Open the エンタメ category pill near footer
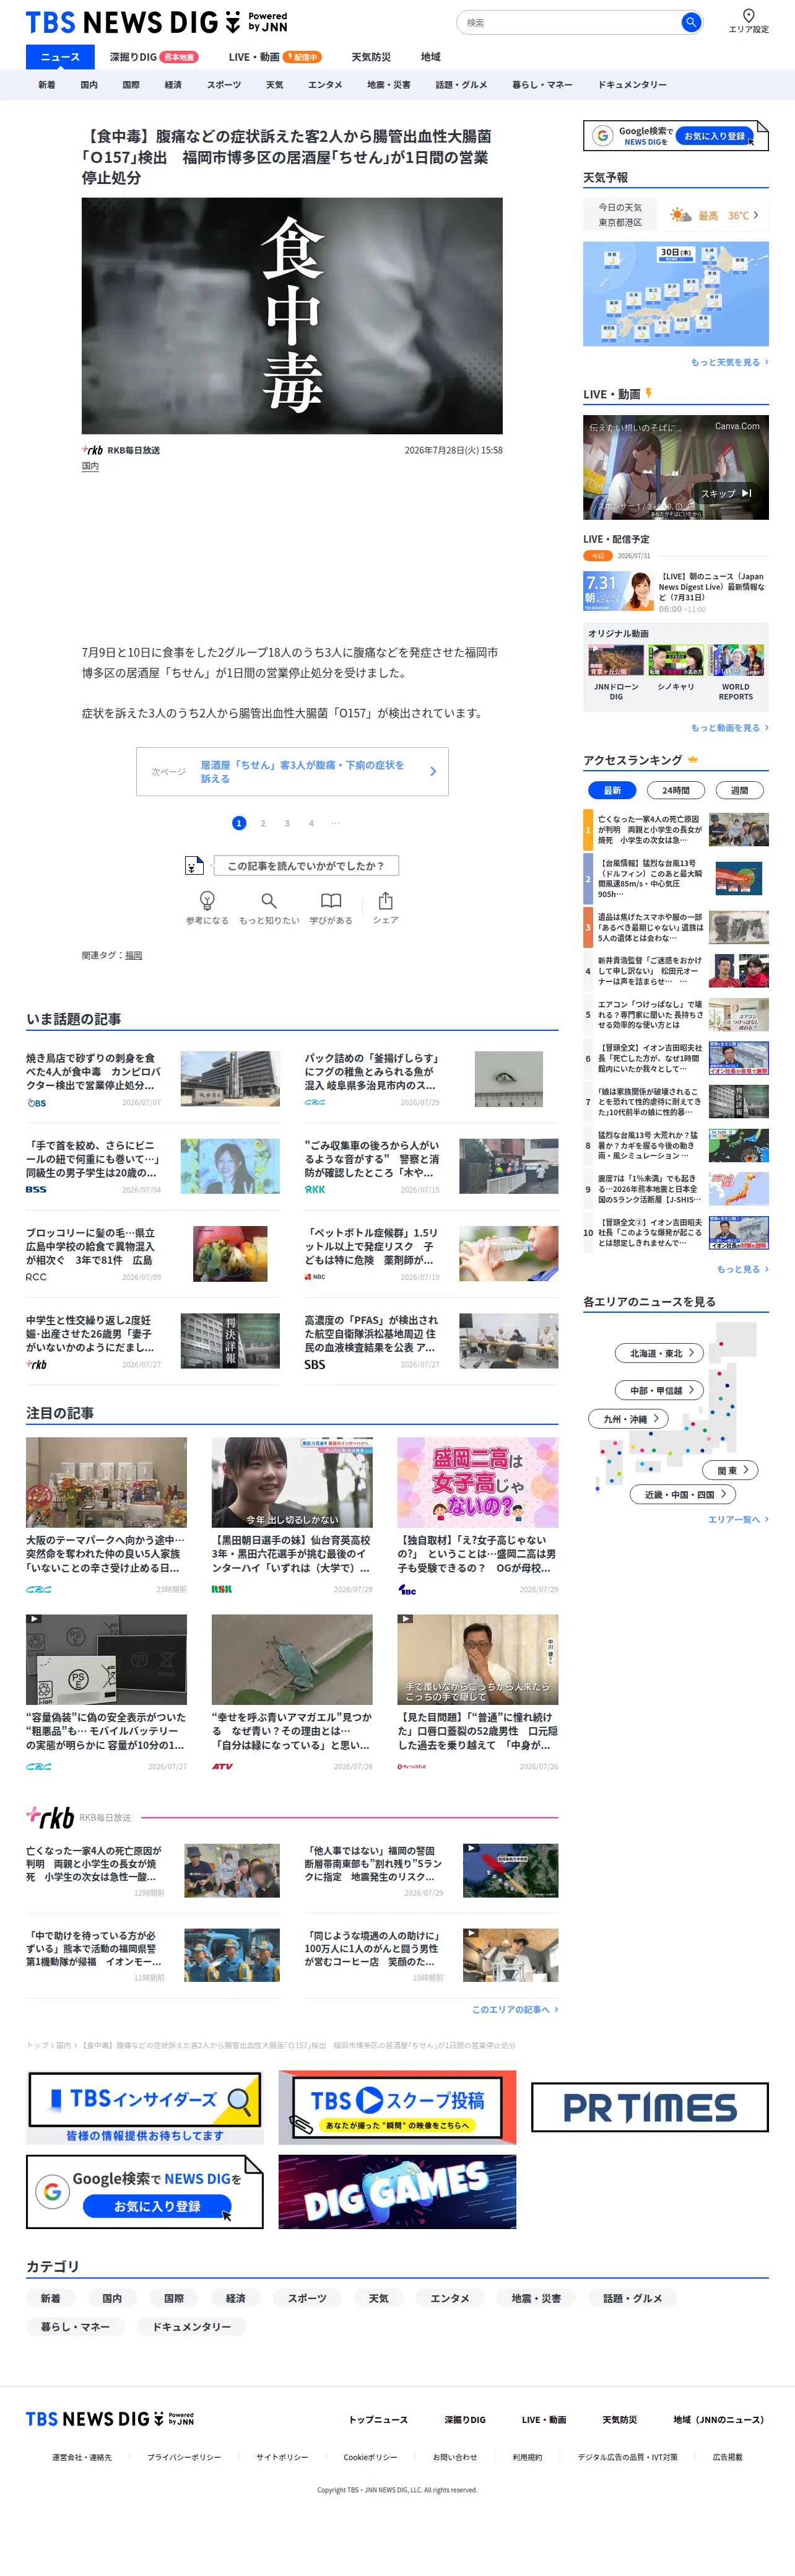 (449, 2298)
